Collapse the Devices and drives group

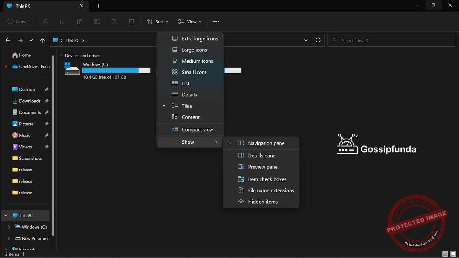62,56
